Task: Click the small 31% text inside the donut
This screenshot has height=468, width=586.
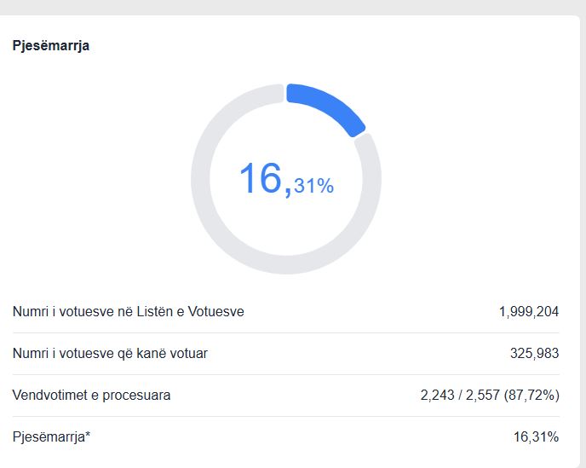Action: click(314, 186)
